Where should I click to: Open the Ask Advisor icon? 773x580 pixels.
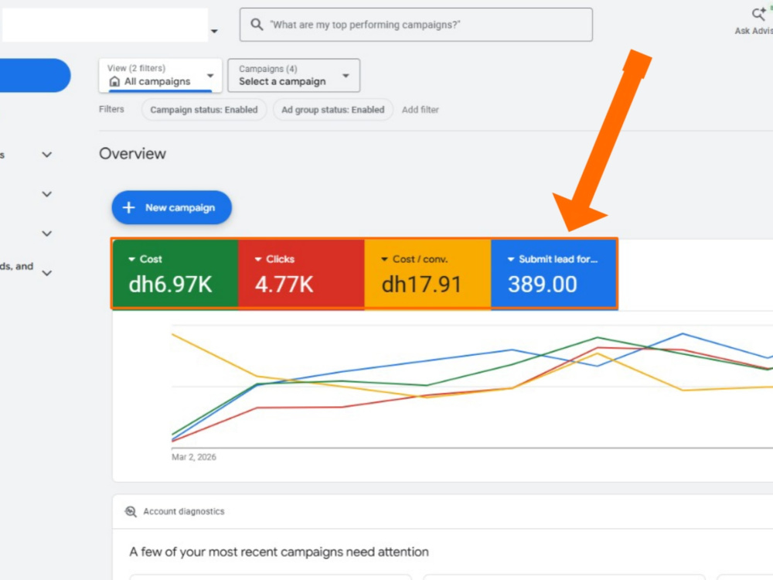pos(759,14)
